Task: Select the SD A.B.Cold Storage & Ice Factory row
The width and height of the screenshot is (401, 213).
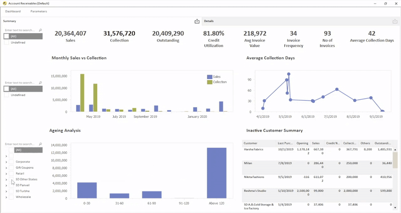Action: (317, 206)
